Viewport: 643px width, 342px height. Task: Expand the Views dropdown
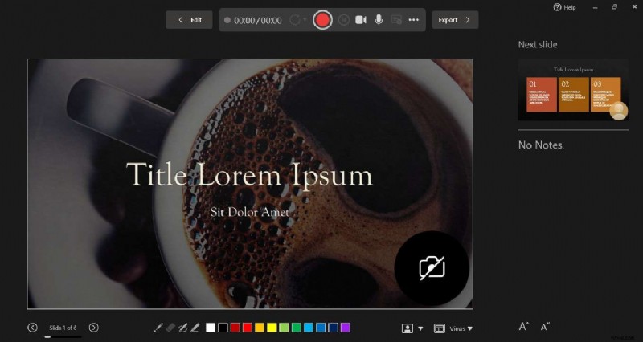(453, 328)
